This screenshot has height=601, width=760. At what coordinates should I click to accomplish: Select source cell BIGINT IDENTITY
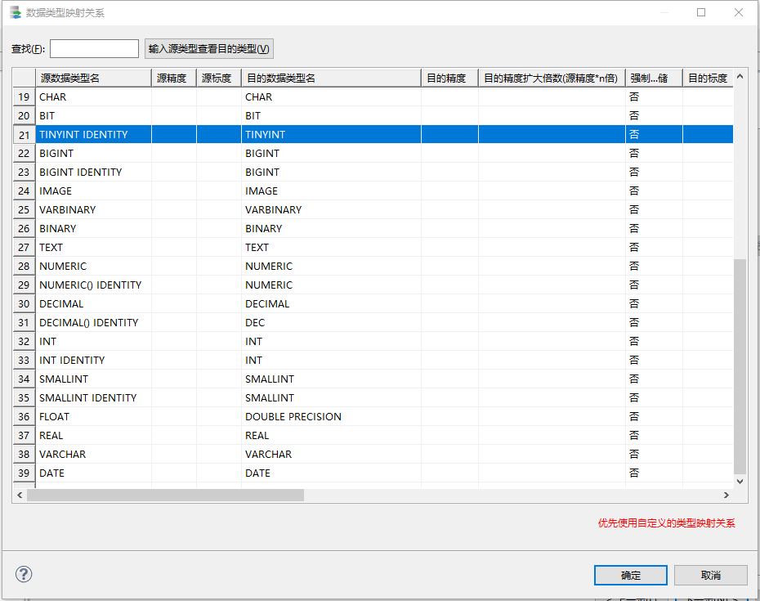pos(93,173)
